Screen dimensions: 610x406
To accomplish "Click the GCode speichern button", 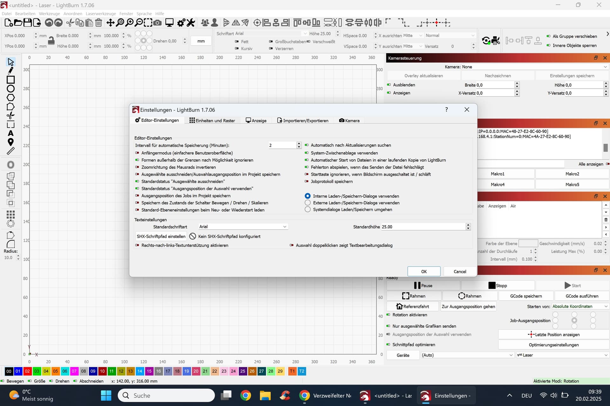I will (526, 296).
